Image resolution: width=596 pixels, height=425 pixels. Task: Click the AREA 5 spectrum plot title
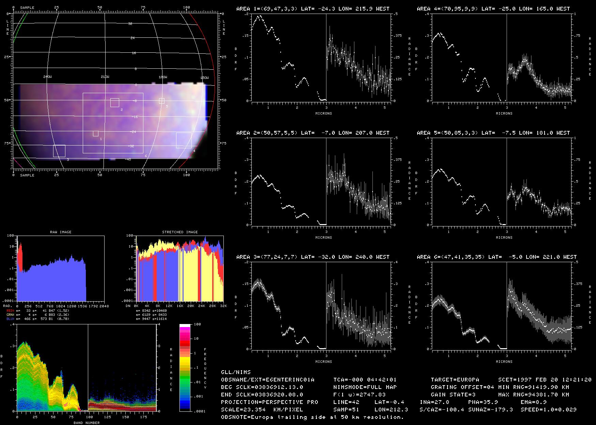click(493, 133)
